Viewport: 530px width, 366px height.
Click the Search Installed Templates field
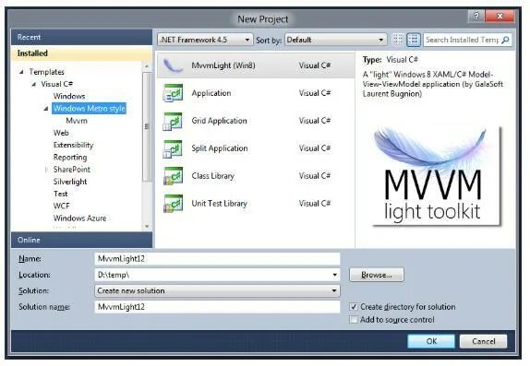coord(462,40)
